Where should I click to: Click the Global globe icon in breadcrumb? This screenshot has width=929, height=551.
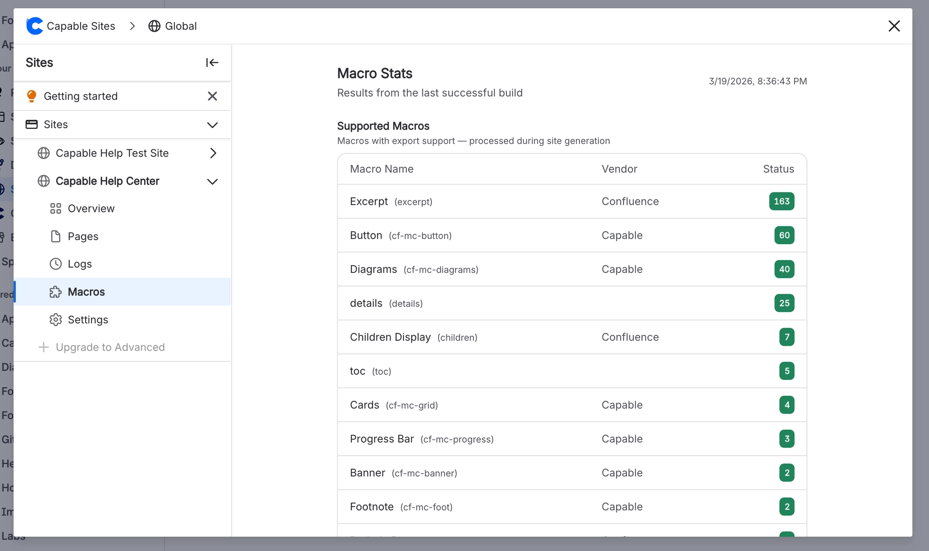pyautogui.click(x=154, y=26)
